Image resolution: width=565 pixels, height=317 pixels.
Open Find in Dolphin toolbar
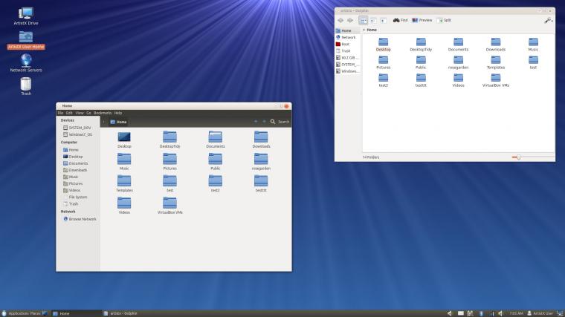pos(400,20)
